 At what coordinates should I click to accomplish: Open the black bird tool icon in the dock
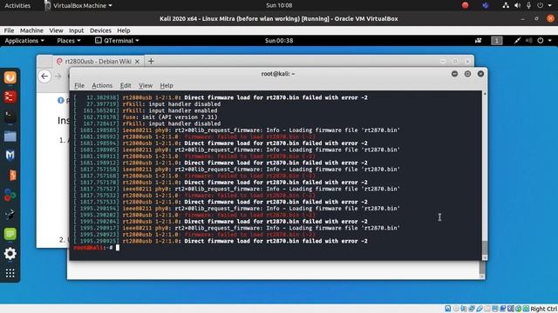pos(10,215)
